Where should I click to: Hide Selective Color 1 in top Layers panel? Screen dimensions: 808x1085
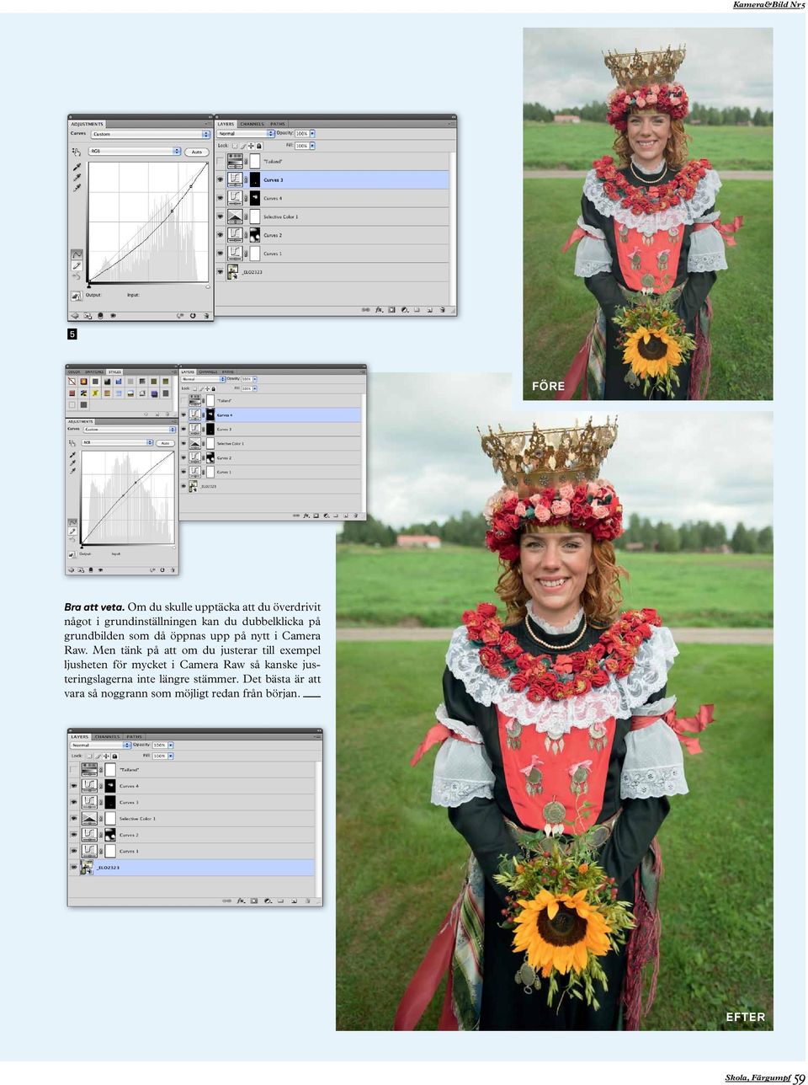pos(221,217)
